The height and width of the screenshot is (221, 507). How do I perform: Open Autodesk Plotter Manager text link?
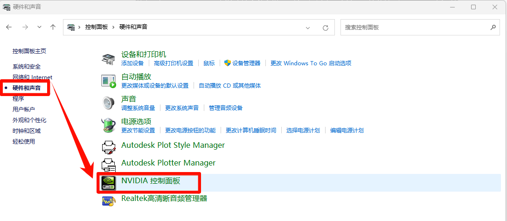click(168, 163)
